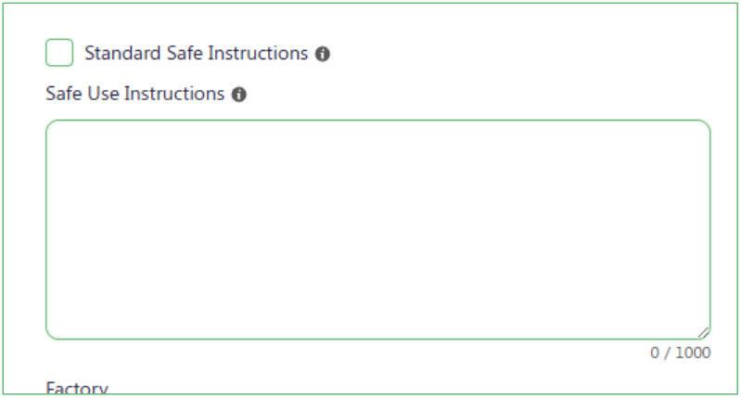Enable standard safe instructions option
741x398 pixels.
click(x=59, y=53)
